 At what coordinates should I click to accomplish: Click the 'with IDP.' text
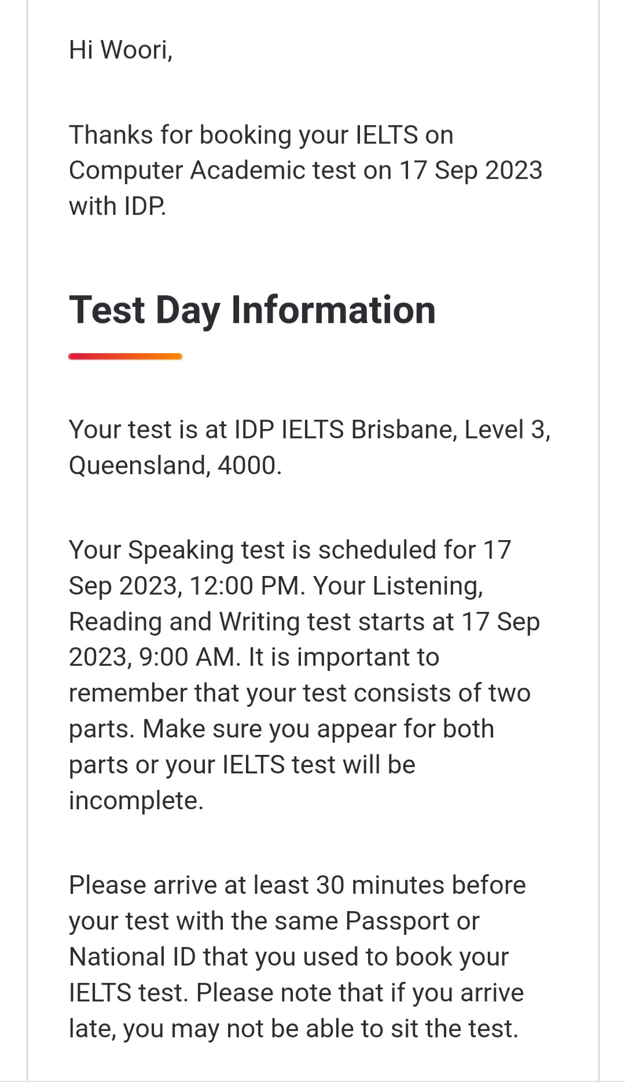(x=117, y=207)
